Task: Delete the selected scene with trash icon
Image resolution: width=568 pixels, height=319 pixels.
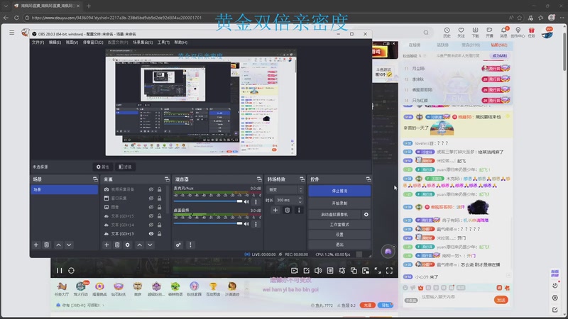Action: point(46,245)
